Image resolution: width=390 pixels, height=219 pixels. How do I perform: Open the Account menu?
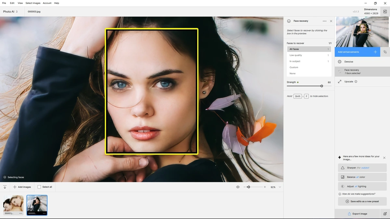(47, 3)
